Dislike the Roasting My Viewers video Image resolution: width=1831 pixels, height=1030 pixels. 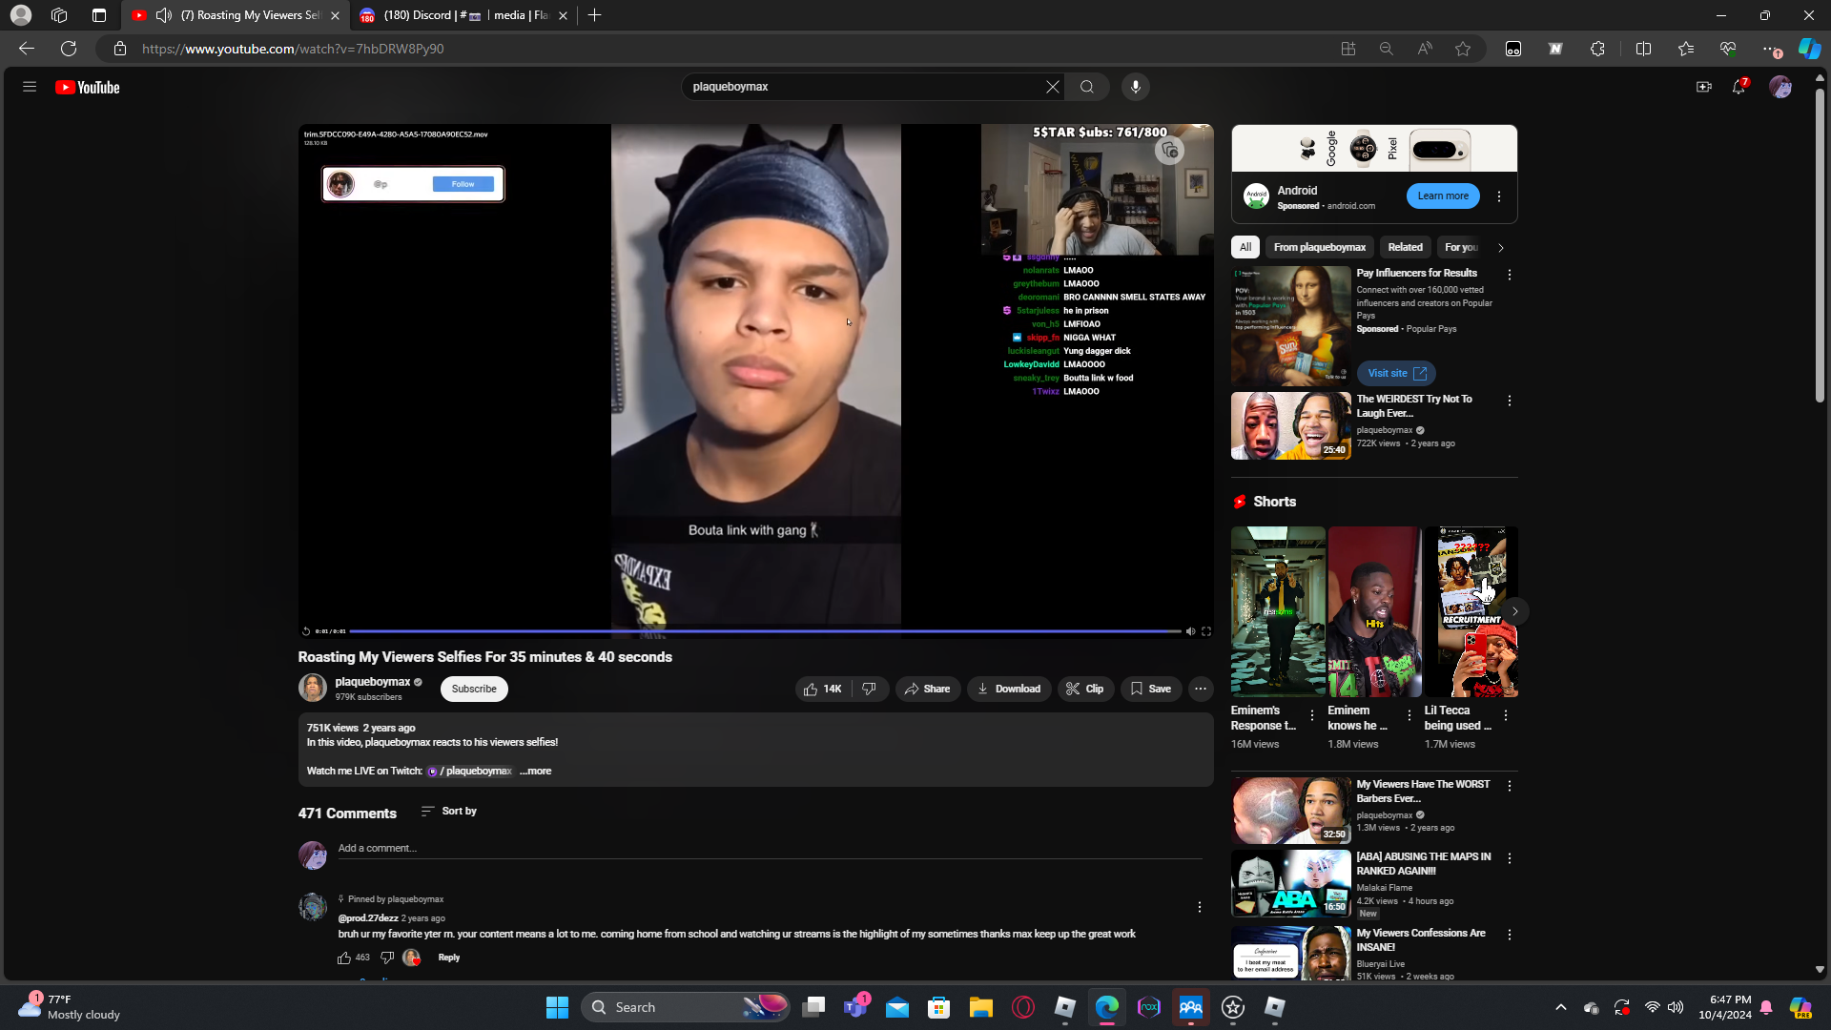[x=869, y=689]
